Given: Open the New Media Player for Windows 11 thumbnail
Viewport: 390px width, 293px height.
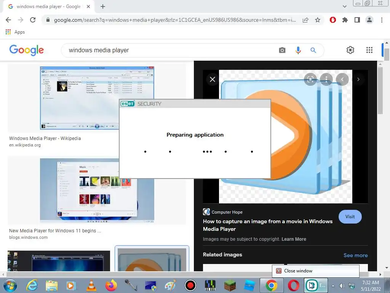Looking at the screenshot, I should 97,191.
